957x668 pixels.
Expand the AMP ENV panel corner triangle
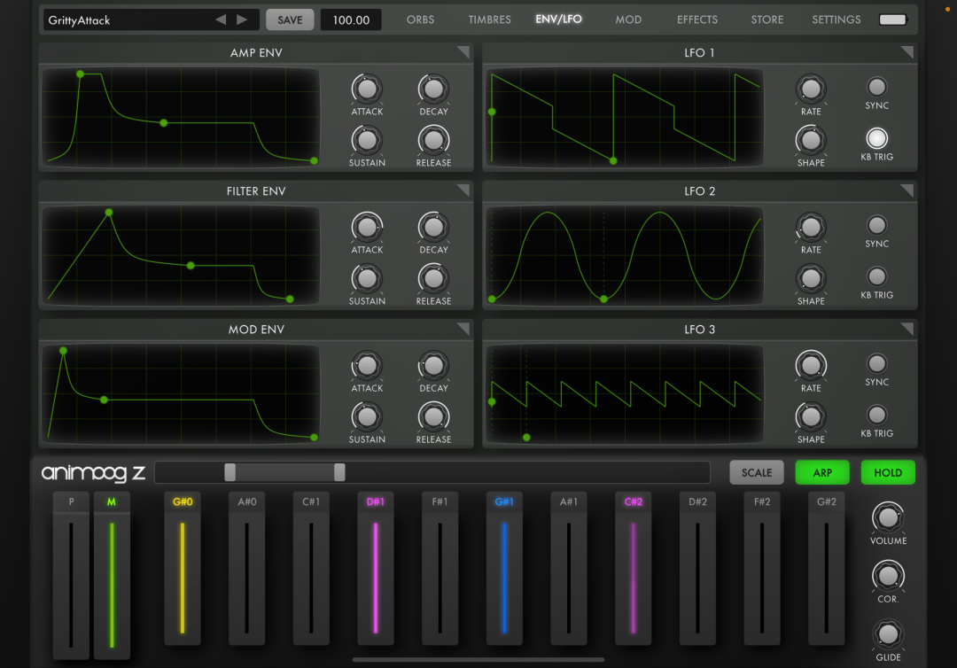[x=463, y=52]
